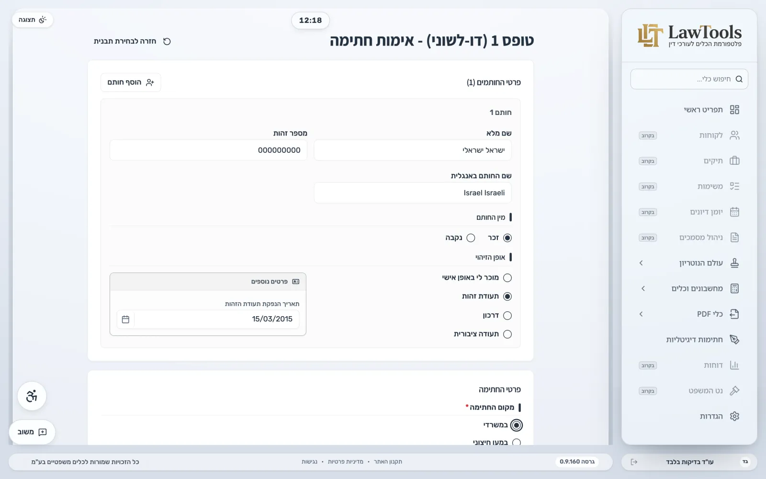Image resolution: width=766 pixels, height=479 pixels.
Task: Click the ID card icon beside פרטים נוספים
Action: (296, 282)
